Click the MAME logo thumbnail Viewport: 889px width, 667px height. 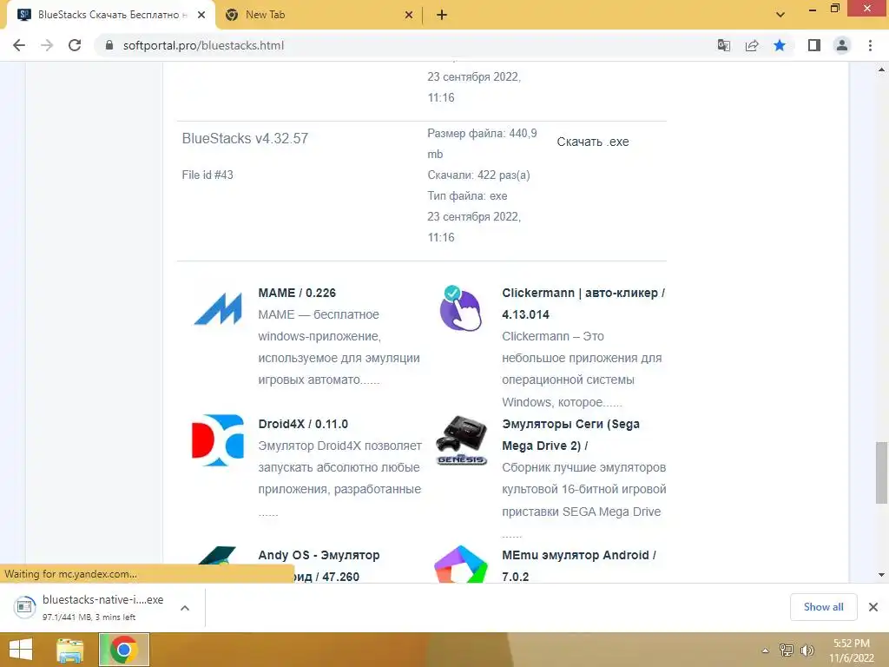click(218, 309)
